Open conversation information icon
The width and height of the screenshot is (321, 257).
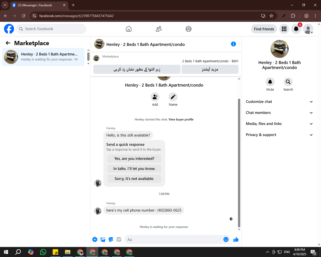tap(233, 44)
